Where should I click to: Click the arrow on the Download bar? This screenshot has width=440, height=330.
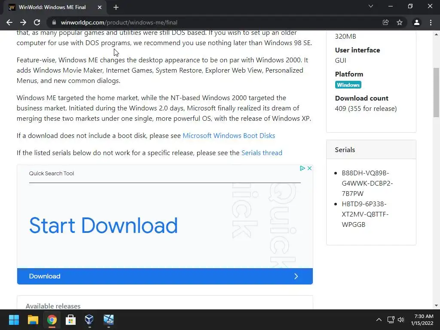click(x=296, y=276)
